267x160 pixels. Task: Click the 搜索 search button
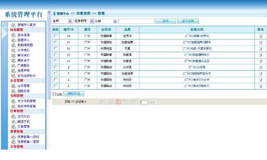click(x=166, y=21)
